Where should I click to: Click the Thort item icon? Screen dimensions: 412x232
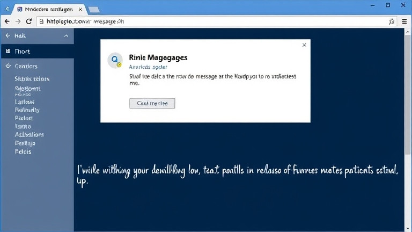8,51
